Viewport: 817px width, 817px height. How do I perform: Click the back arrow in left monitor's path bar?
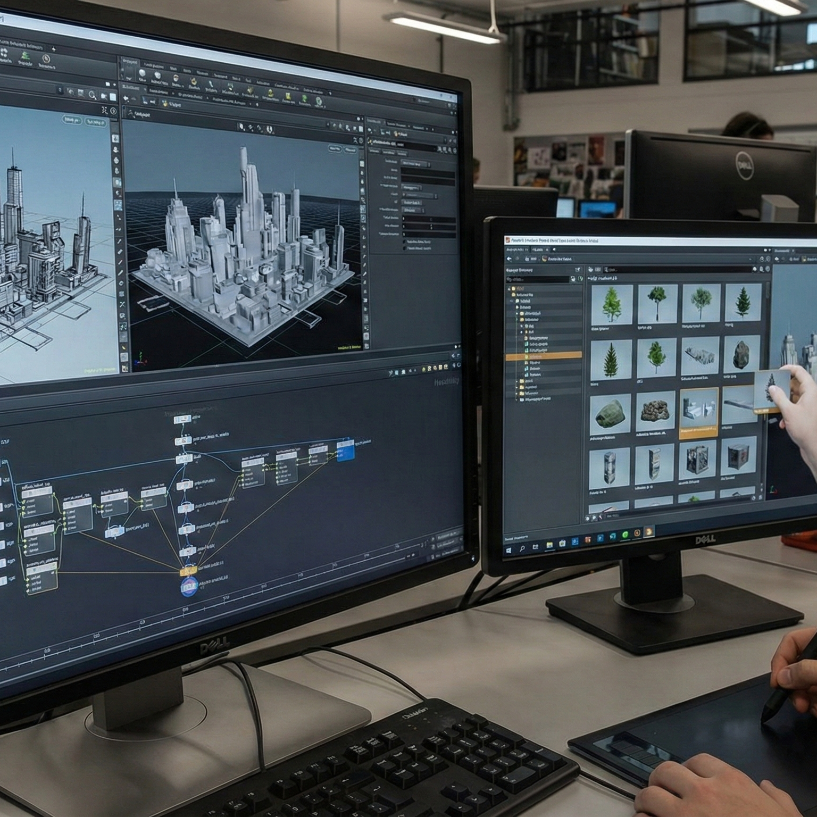(126, 99)
